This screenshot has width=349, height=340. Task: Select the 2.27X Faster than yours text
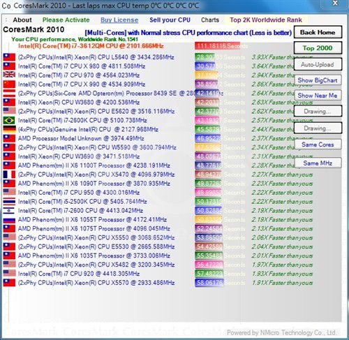[x=283, y=175]
